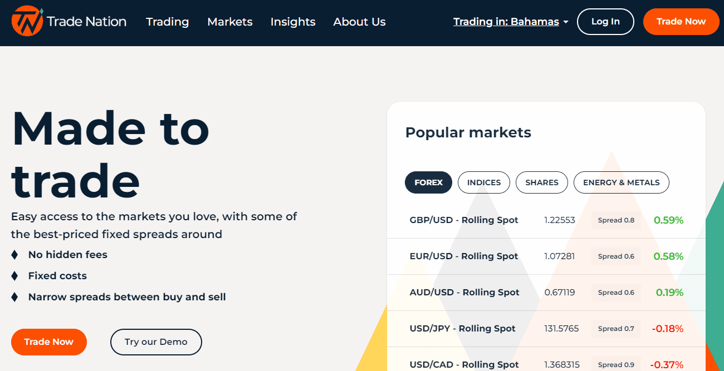The width and height of the screenshot is (724, 371).
Task: Click Narrow spreads between buy and sell text
Action: [x=127, y=297]
